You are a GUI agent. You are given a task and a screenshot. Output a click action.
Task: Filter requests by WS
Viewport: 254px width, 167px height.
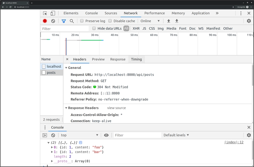(201, 28)
